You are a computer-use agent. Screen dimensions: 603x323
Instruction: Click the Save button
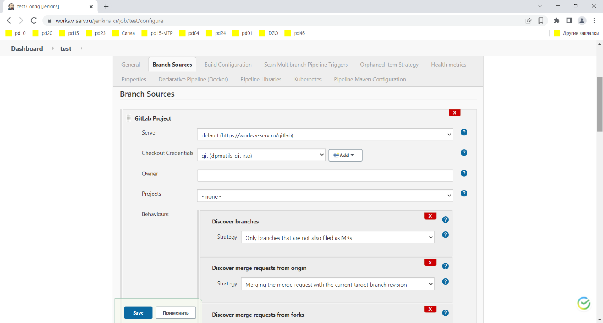point(138,312)
